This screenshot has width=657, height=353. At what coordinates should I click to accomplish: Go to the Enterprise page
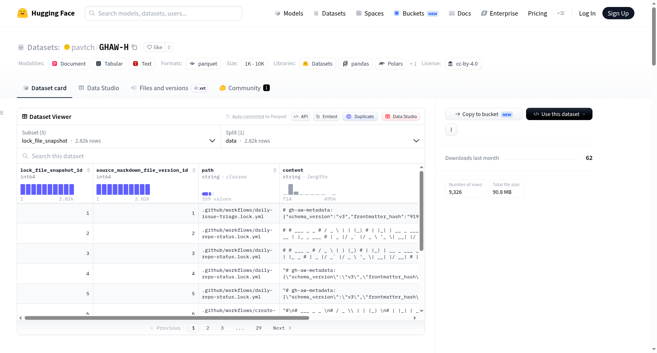click(x=499, y=13)
